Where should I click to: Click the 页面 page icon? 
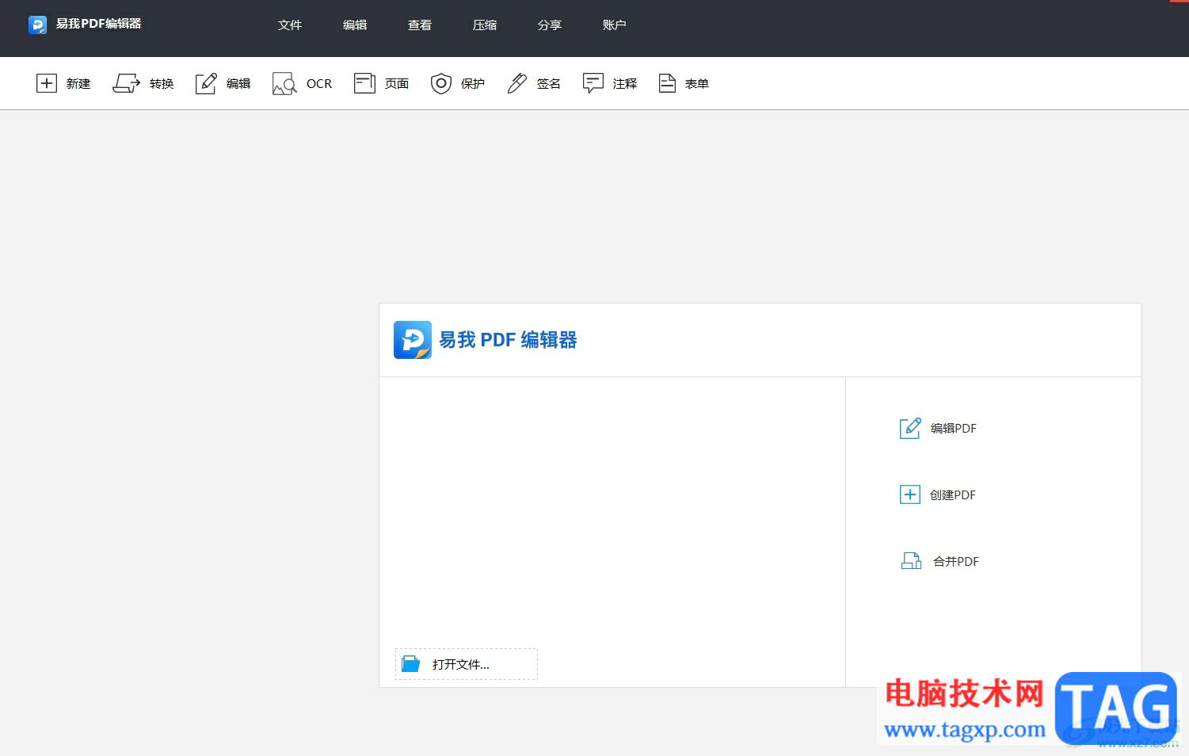[x=364, y=83]
